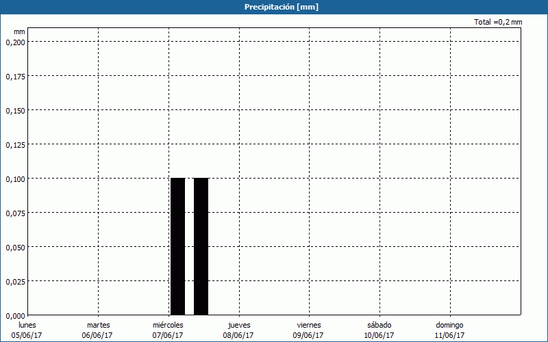Screen dimensions: 548x342
Task: Click the 0,000 y-axis value
Action: pos(15,315)
